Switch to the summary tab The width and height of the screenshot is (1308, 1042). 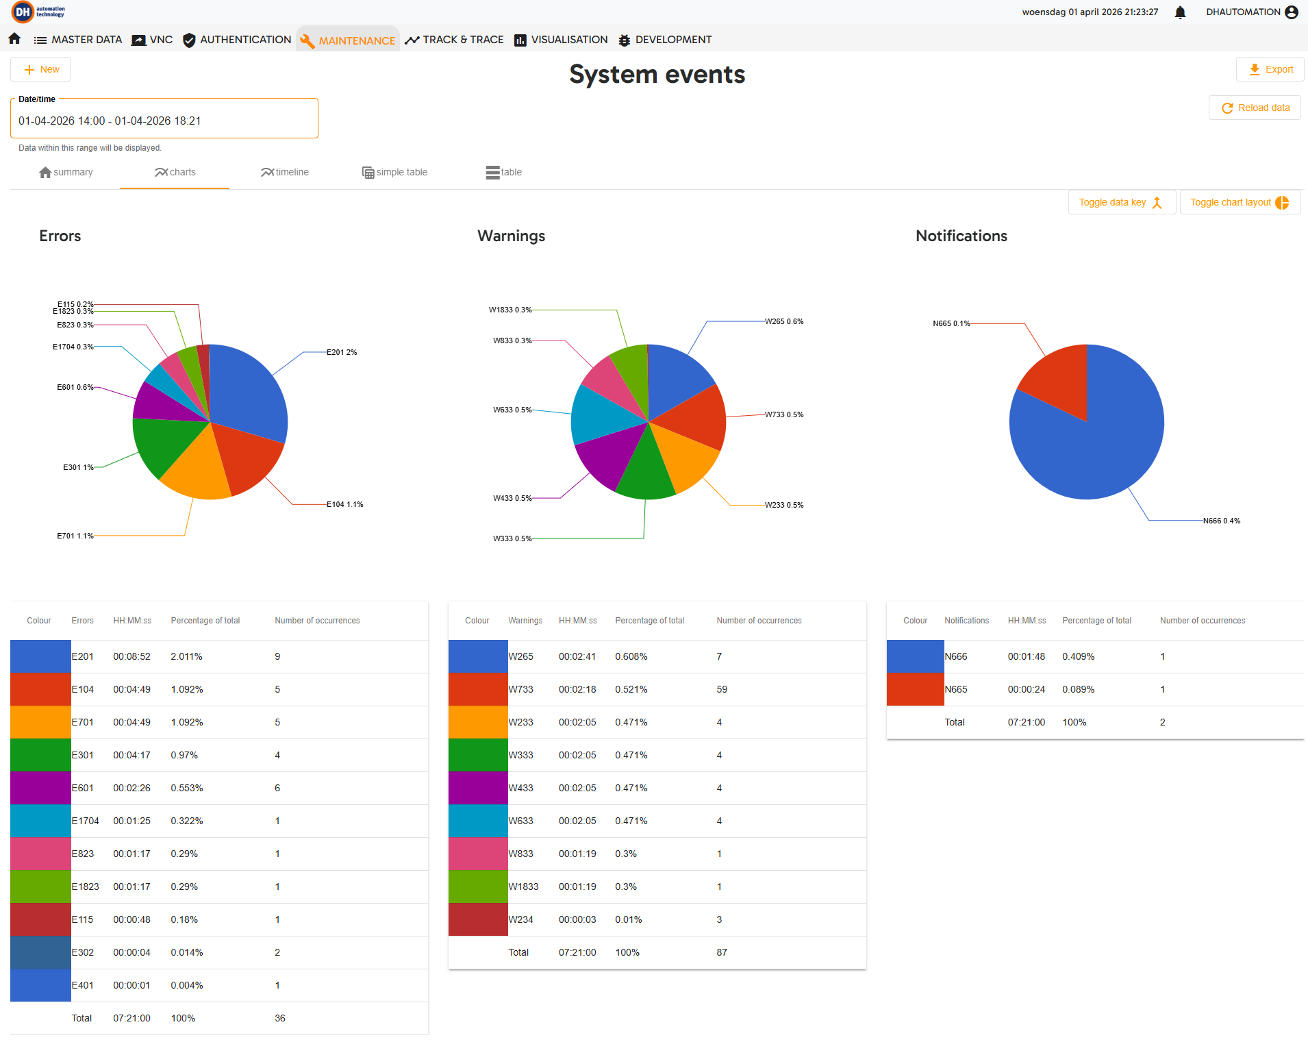coord(65,172)
